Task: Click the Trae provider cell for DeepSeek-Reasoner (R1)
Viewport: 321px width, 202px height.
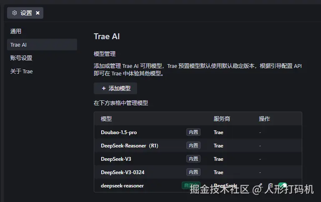Action: [218, 146]
